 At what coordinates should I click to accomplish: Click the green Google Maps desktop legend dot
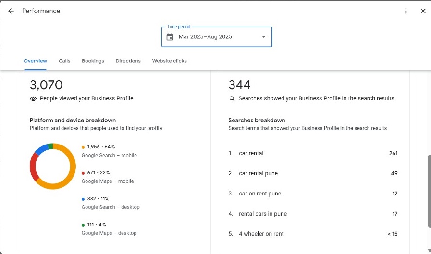(83, 225)
